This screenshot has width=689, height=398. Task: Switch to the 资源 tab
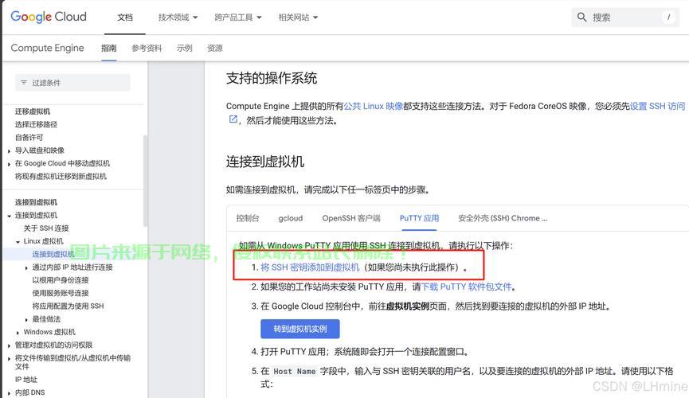[215, 48]
